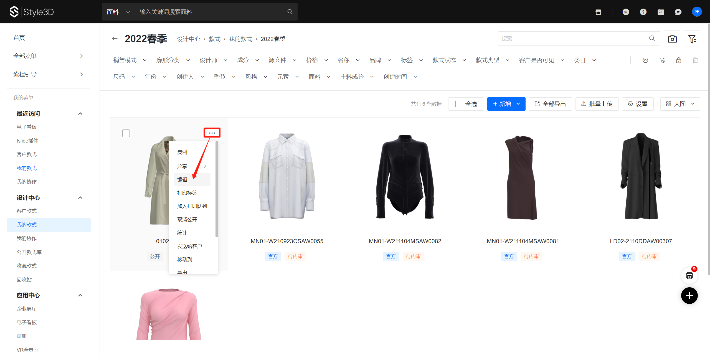Open the 大图 view mode dropdown
710x358 pixels.
coord(680,104)
